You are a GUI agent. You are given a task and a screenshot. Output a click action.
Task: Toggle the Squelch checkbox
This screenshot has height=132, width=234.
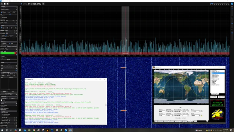[1, 35]
